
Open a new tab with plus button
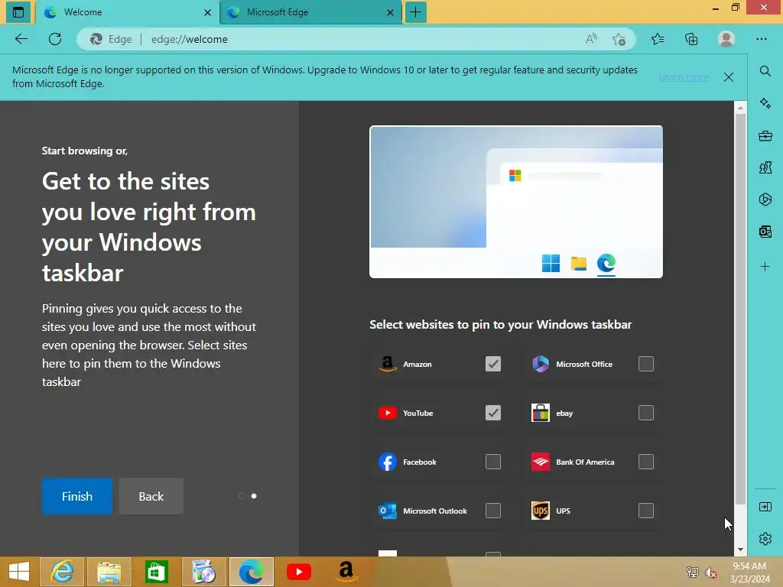coord(415,12)
